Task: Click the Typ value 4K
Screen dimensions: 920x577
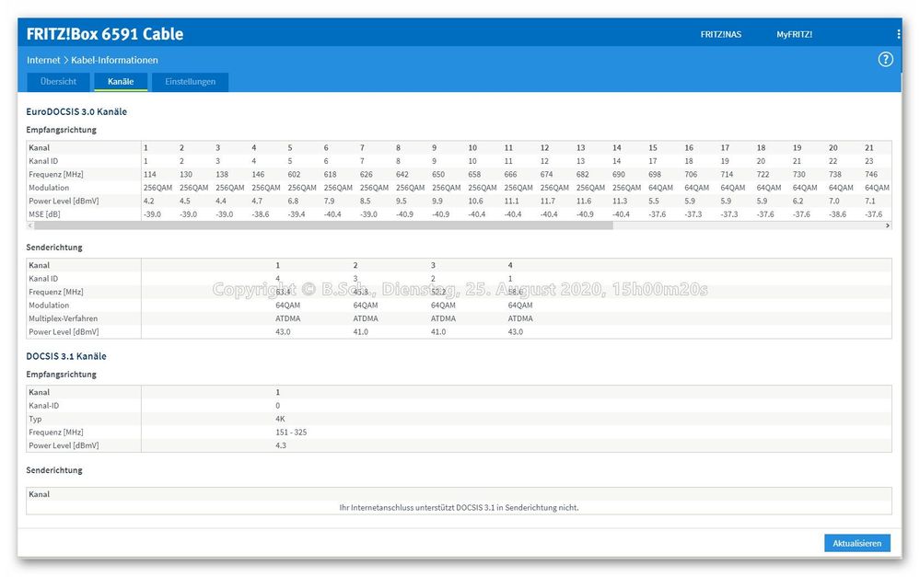Action: coord(280,419)
